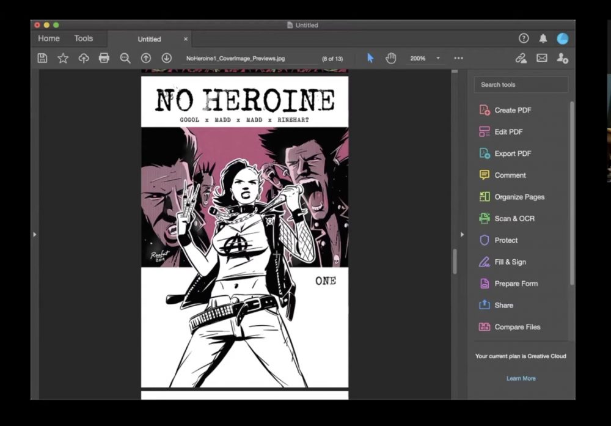The image size is (611, 426).
Task: Open the Comment tool
Action: (502, 175)
